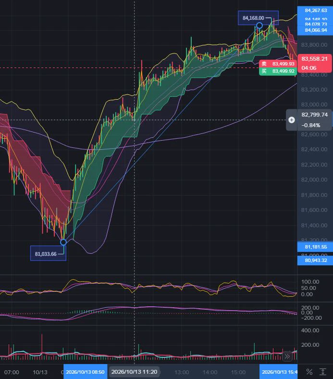This screenshot has height=379, width=333.
Task: Click the 50.00 oscillator scale label
Action: (x=308, y=288)
